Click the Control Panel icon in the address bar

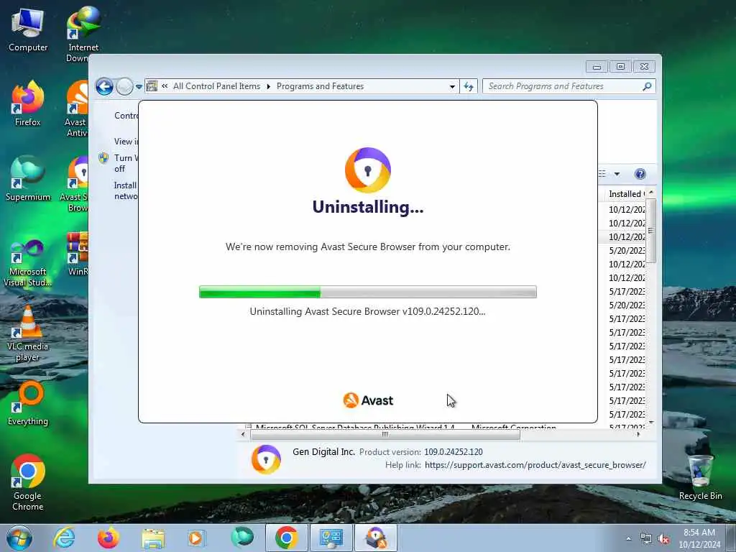pos(152,86)
